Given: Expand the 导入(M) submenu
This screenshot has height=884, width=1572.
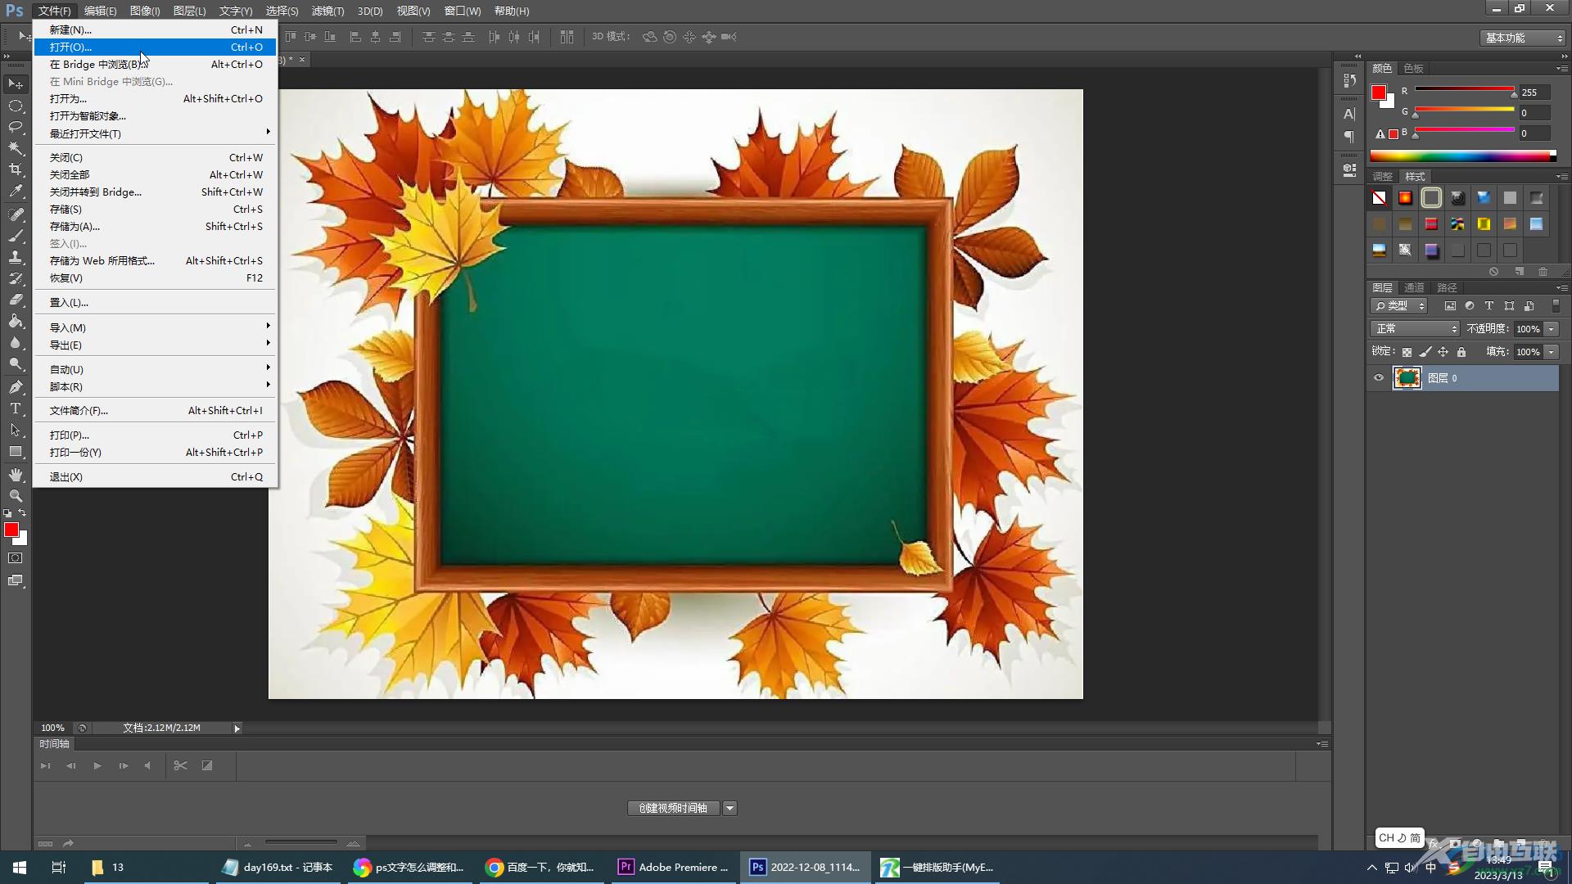Looking at the screenshot, I should pos(156,327).
